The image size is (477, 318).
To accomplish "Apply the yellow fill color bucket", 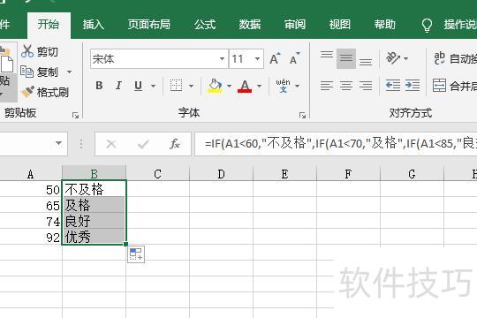I will click(x=215, y=86).
